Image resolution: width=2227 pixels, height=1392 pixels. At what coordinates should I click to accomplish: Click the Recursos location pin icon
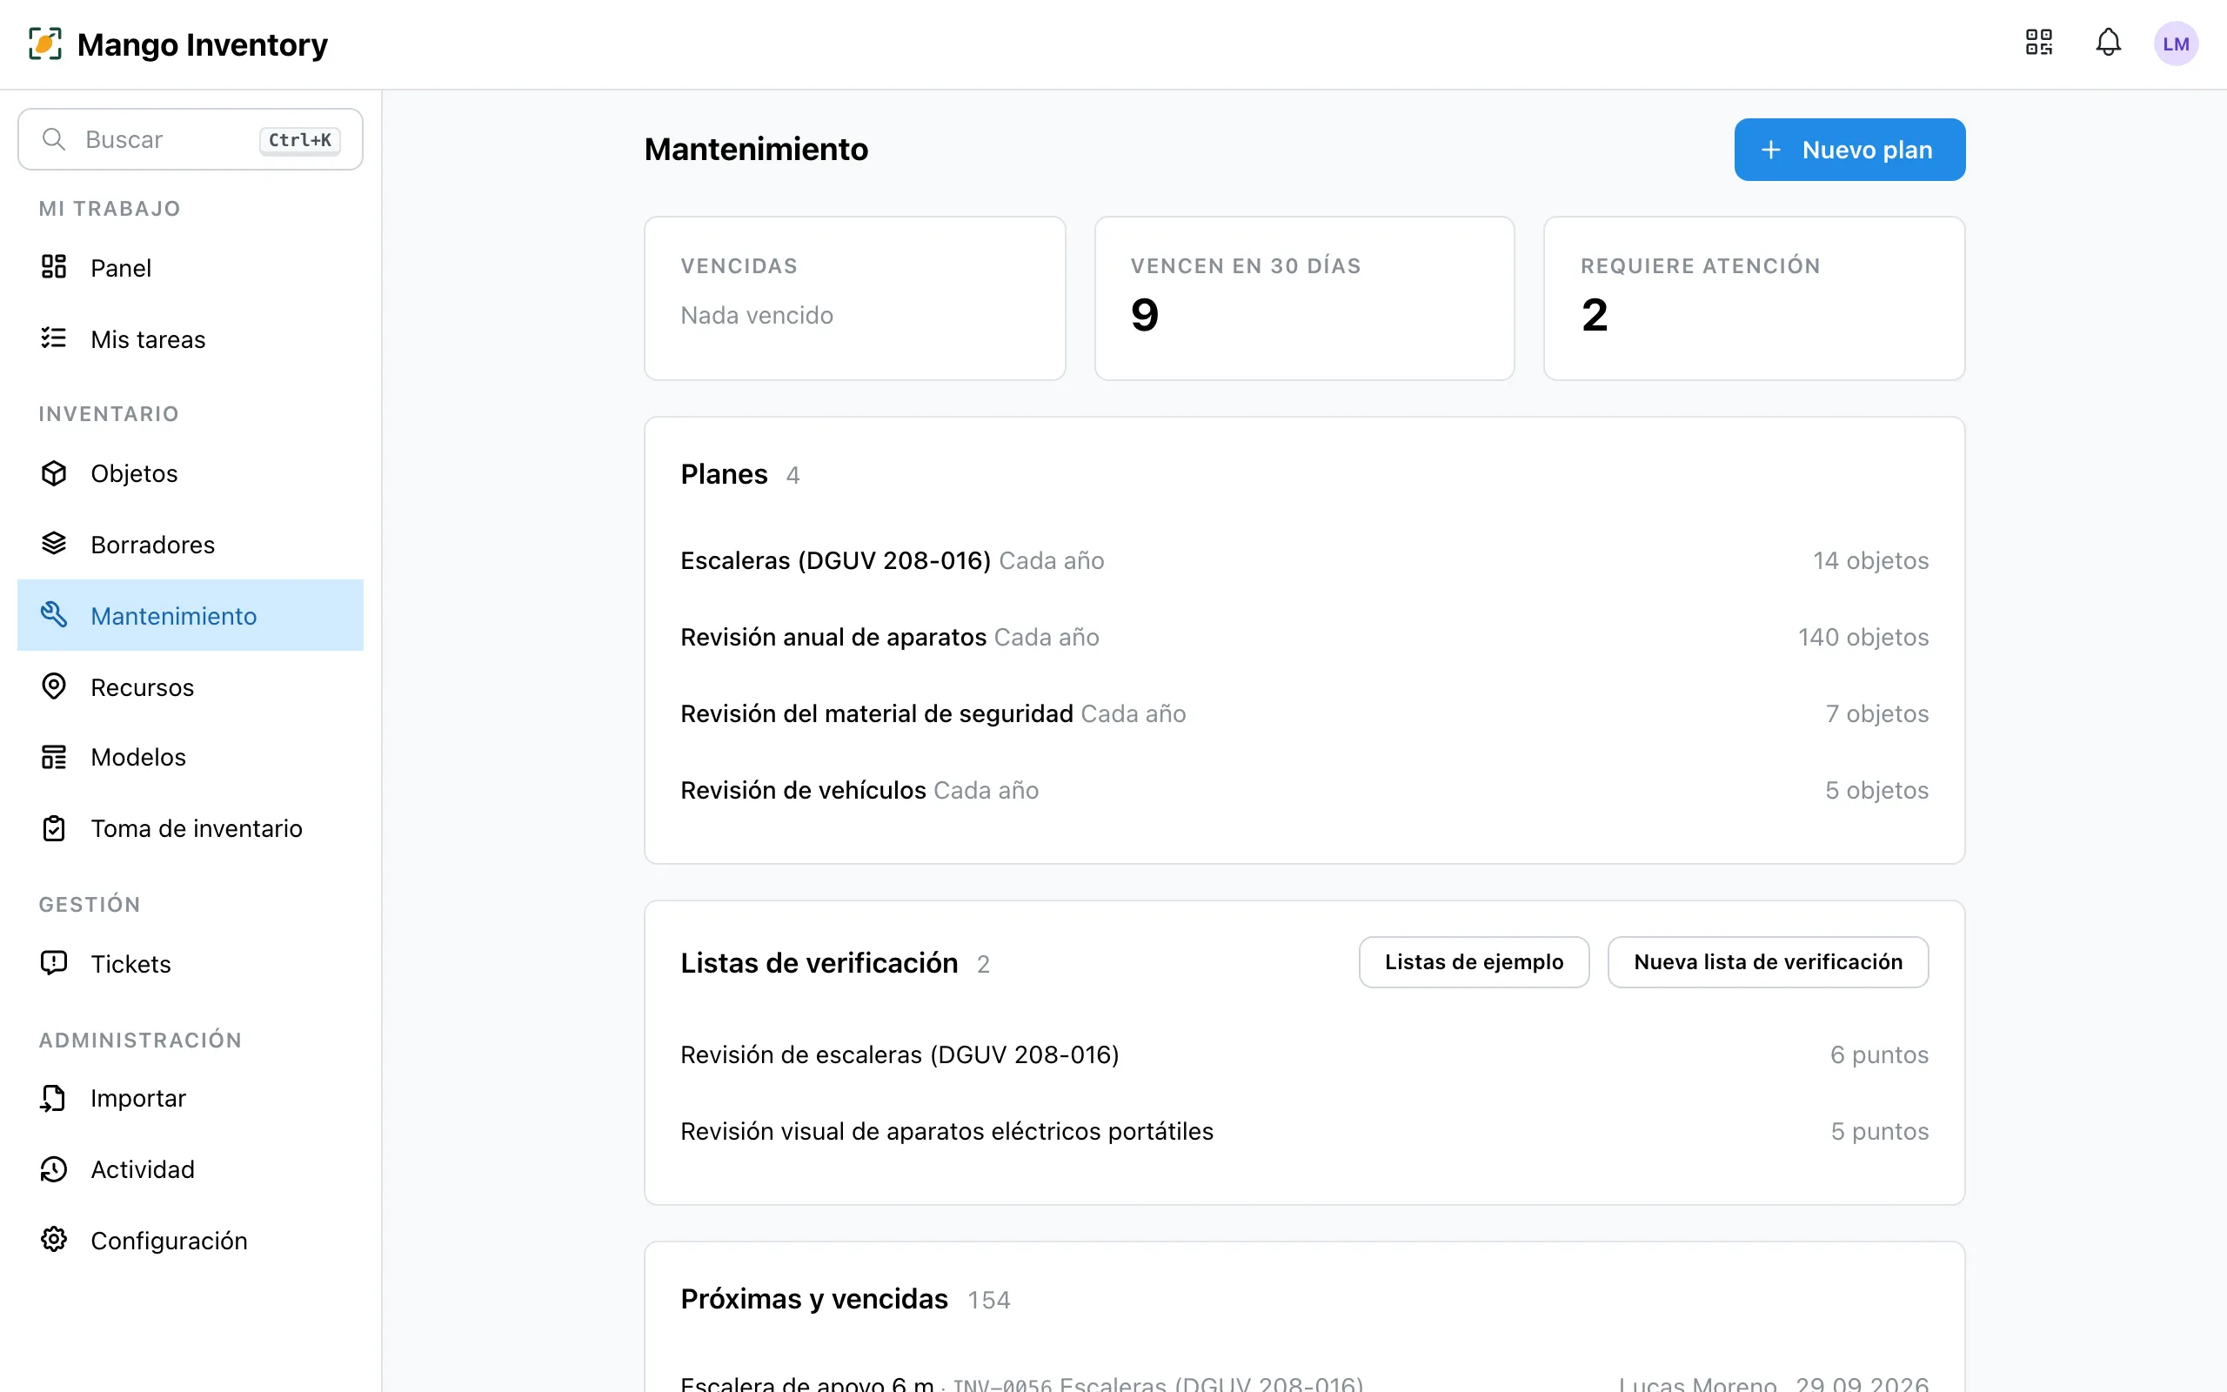(54, 686)
